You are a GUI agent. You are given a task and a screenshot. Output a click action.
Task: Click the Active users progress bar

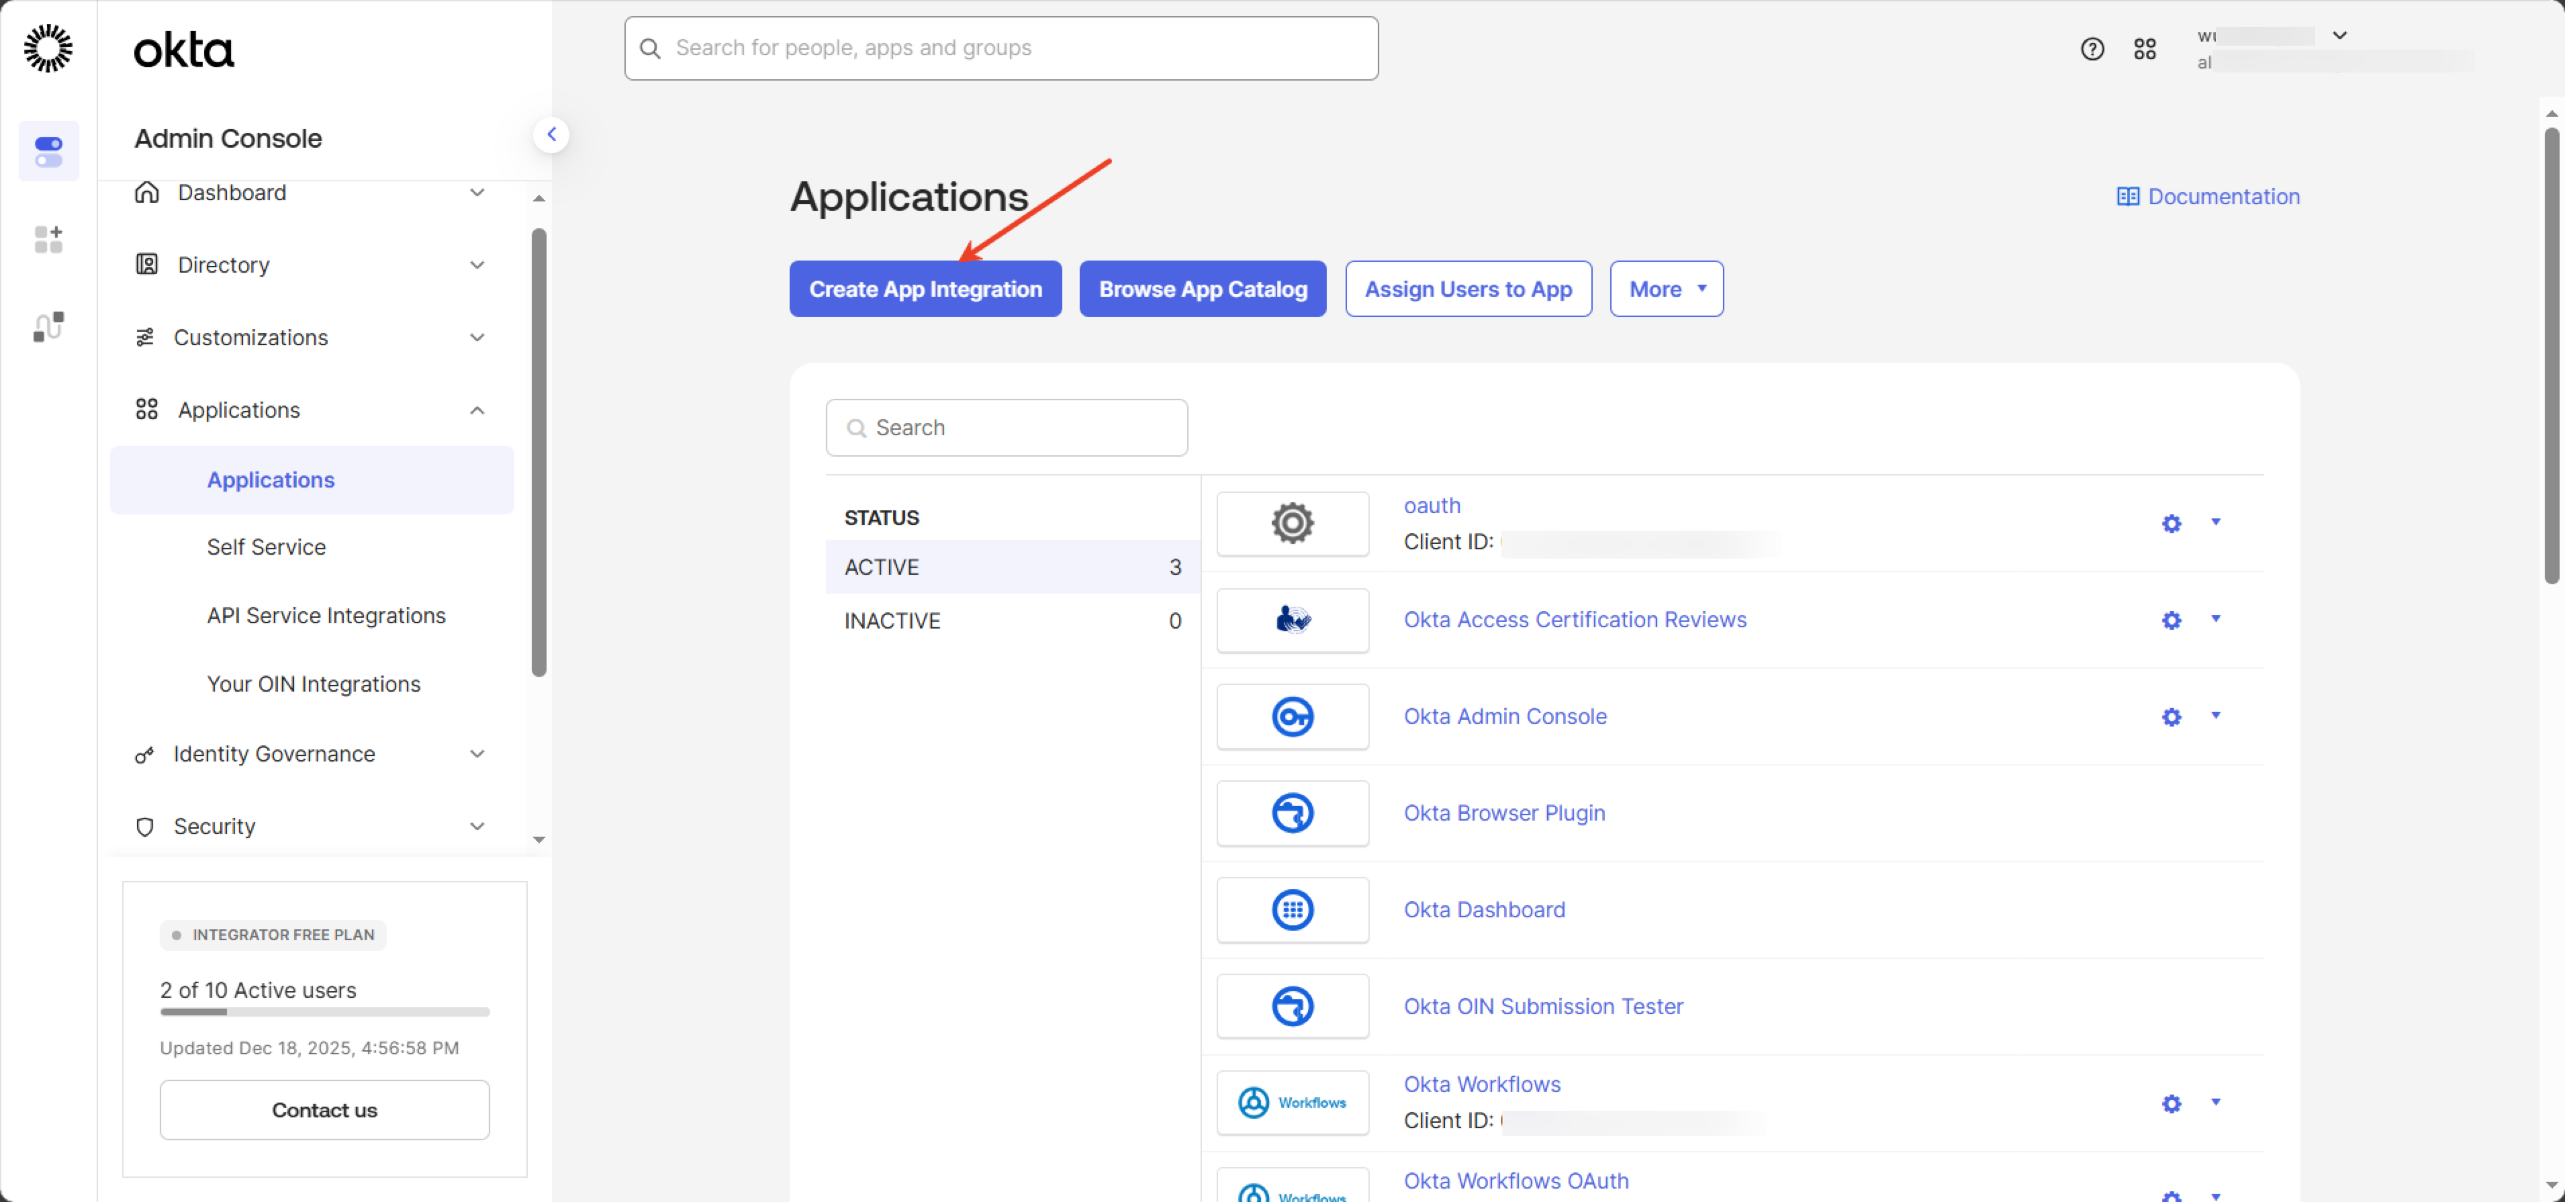click(x=324, y=1012)
